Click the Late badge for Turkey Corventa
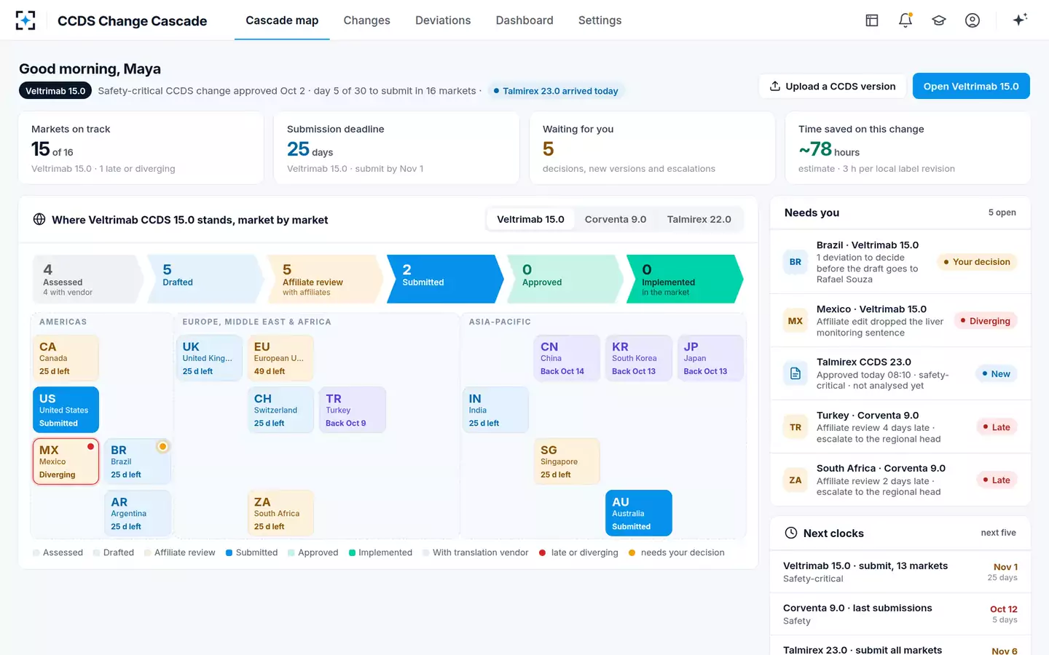Image resolution: width=1049 pixels, height=655 pixels. [997, 427]
